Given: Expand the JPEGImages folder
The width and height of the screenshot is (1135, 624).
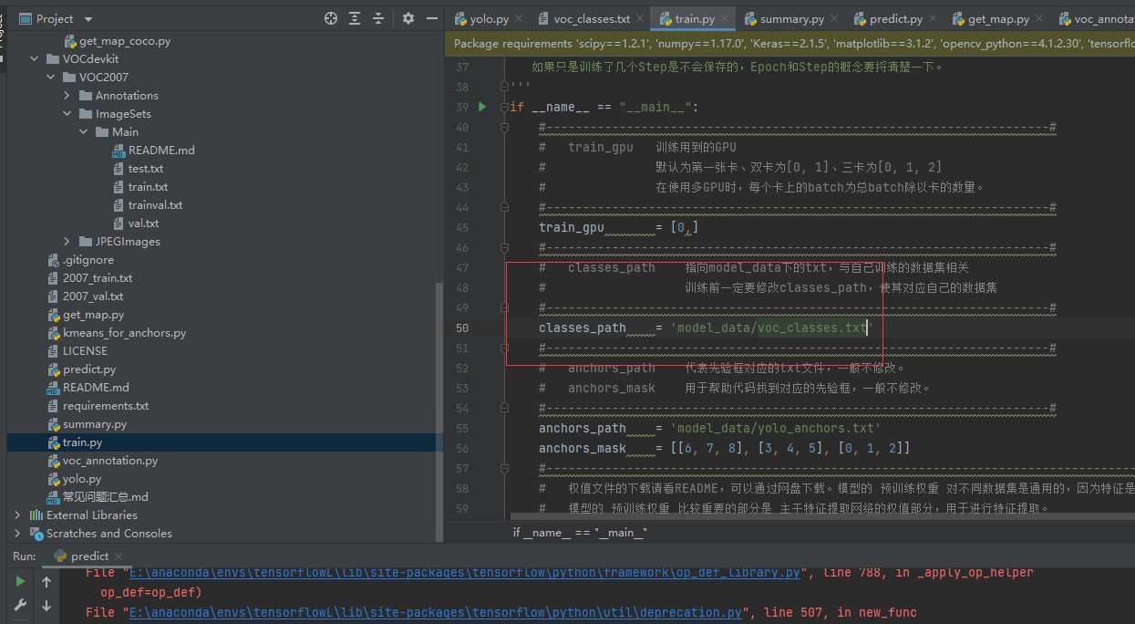Looking at the screenshot, I should 67,242.
